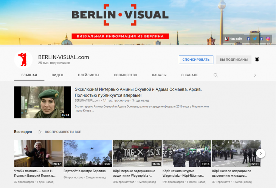Open title 'Köpi: начало операции по выселению'
Image resolution: width=276 pixels, height=188 pixels.
[x=232, y=173]
